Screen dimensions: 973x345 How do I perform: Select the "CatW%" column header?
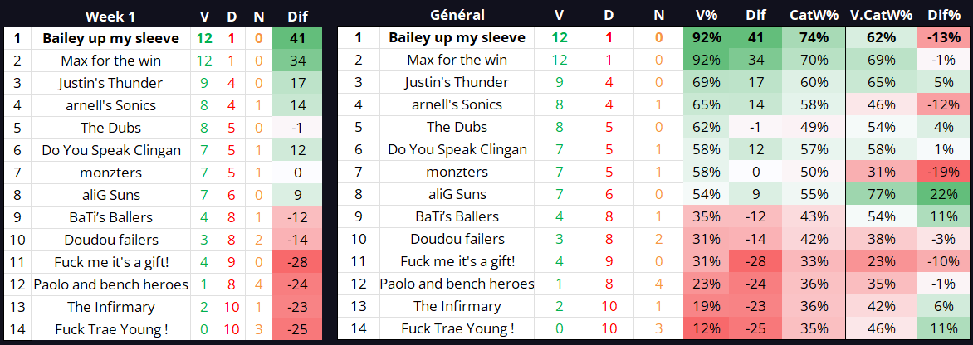point(814,16)
